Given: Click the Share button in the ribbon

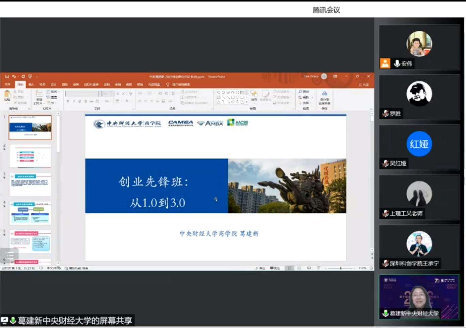Looking at the screenshot, I should [364, 84].
